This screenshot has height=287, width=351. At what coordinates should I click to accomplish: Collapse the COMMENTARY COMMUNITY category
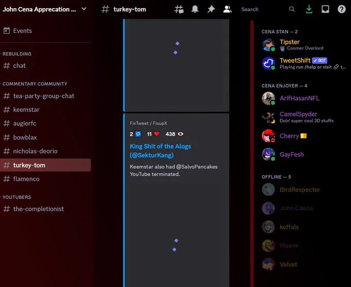coord(35,84)
